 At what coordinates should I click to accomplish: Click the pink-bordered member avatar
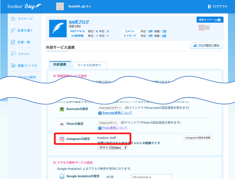pos(202,28)
